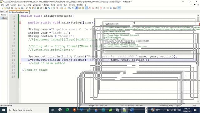
Task: Select the Stri... entry in Document List
Action: pos(4,18)
